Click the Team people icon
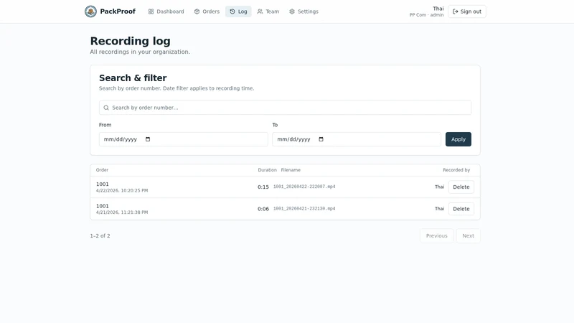This screenshot has height=323, width=574. tap(260, 11)
